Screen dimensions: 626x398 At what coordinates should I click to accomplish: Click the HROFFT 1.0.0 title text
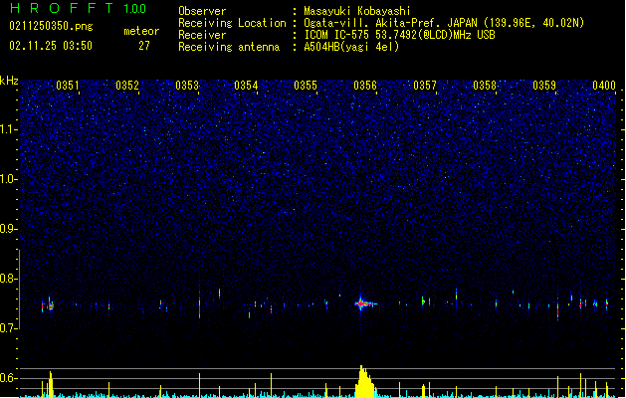pyautogui.click(x=78, y=8)
